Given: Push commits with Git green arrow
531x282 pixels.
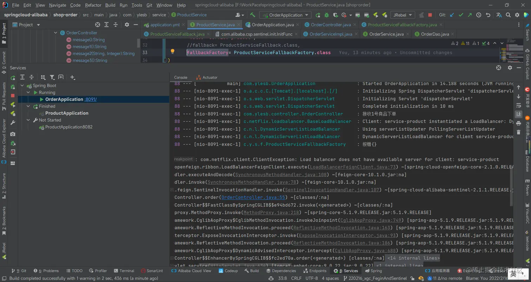Looking at the screenshot, I should pos(470,15).
